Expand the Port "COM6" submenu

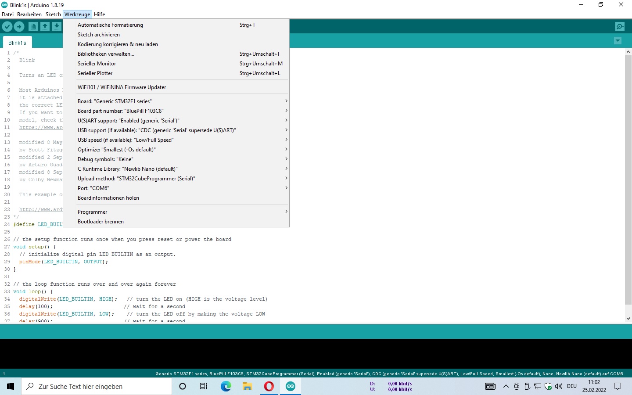click(176, 188)
